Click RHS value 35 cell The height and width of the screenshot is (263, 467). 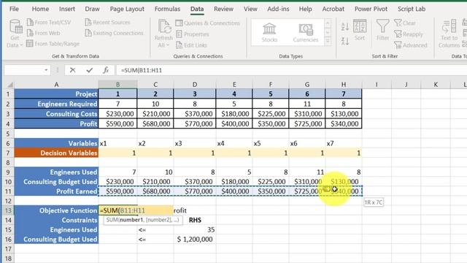click(x=195, y=229)
